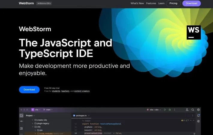Viewport: 213px width, 135px height.
Task: Collapse the vite folder in project tree
Action: click(x=32, y=127)
